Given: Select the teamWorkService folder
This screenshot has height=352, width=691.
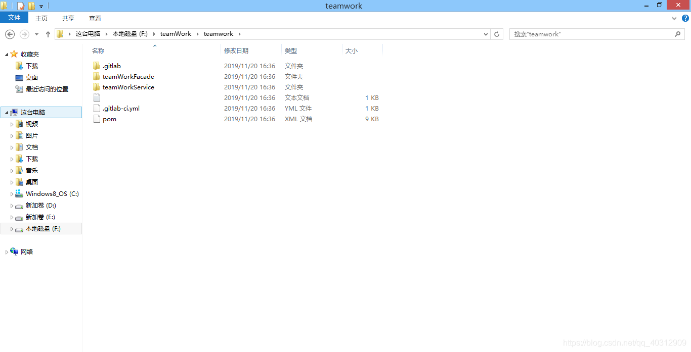Looking at the screenshot, I should 128,87.
